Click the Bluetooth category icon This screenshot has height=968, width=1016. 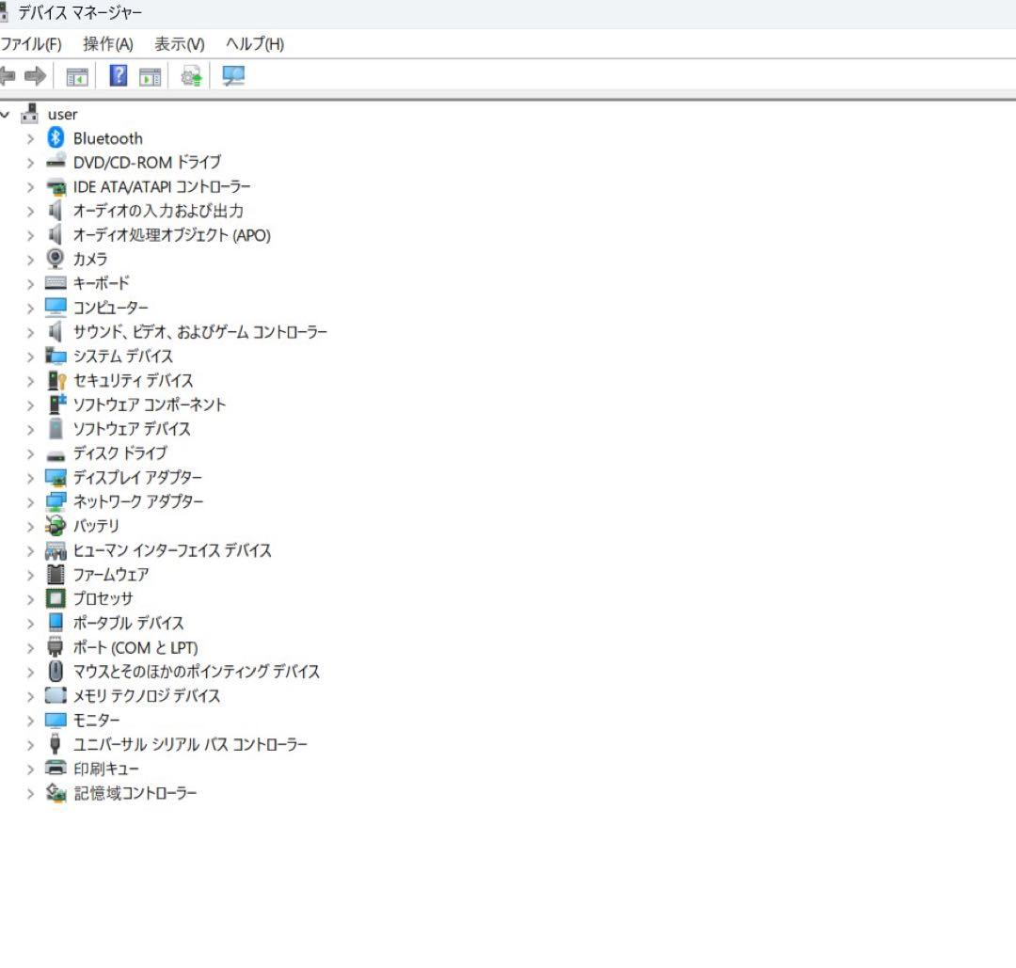click(54, 138)
